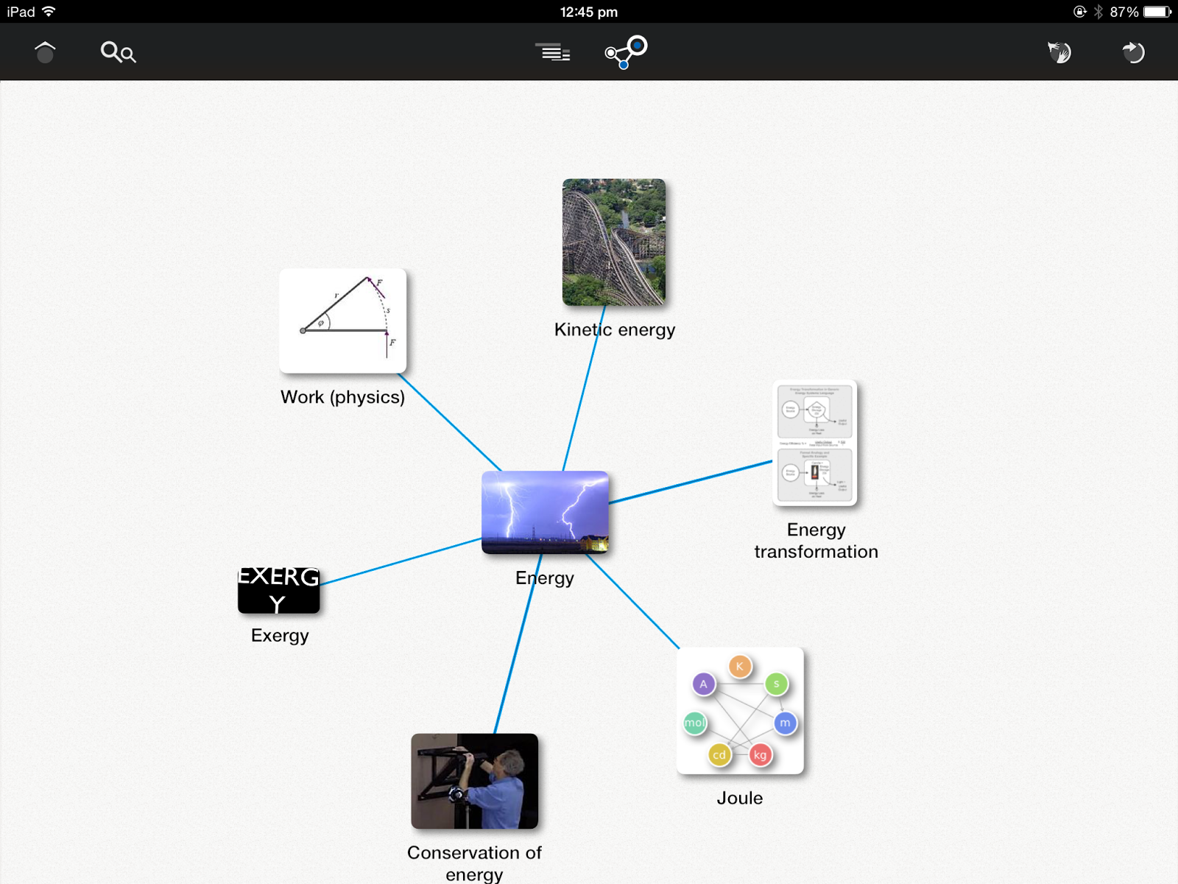Tap the history redo arrow icon
This screenshot has height=884, width=1178.
1132,52
